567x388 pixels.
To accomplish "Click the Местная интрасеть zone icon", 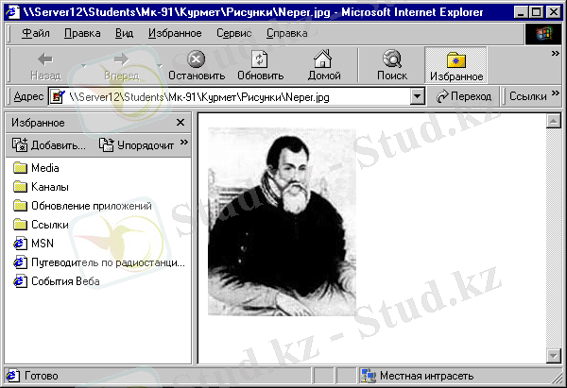I will [369, 376].
